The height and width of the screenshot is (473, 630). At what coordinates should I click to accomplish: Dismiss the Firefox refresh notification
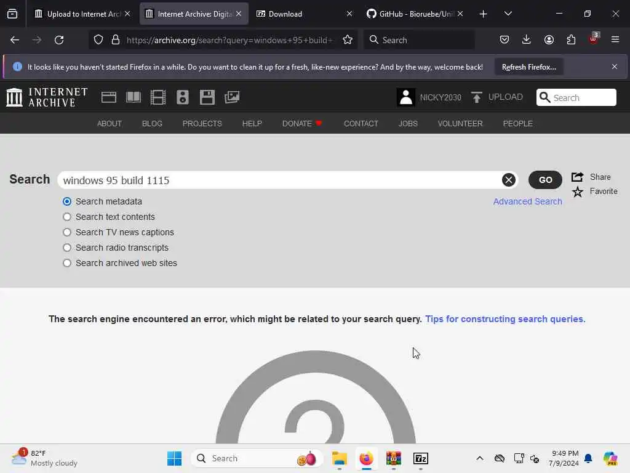(615, 67)
